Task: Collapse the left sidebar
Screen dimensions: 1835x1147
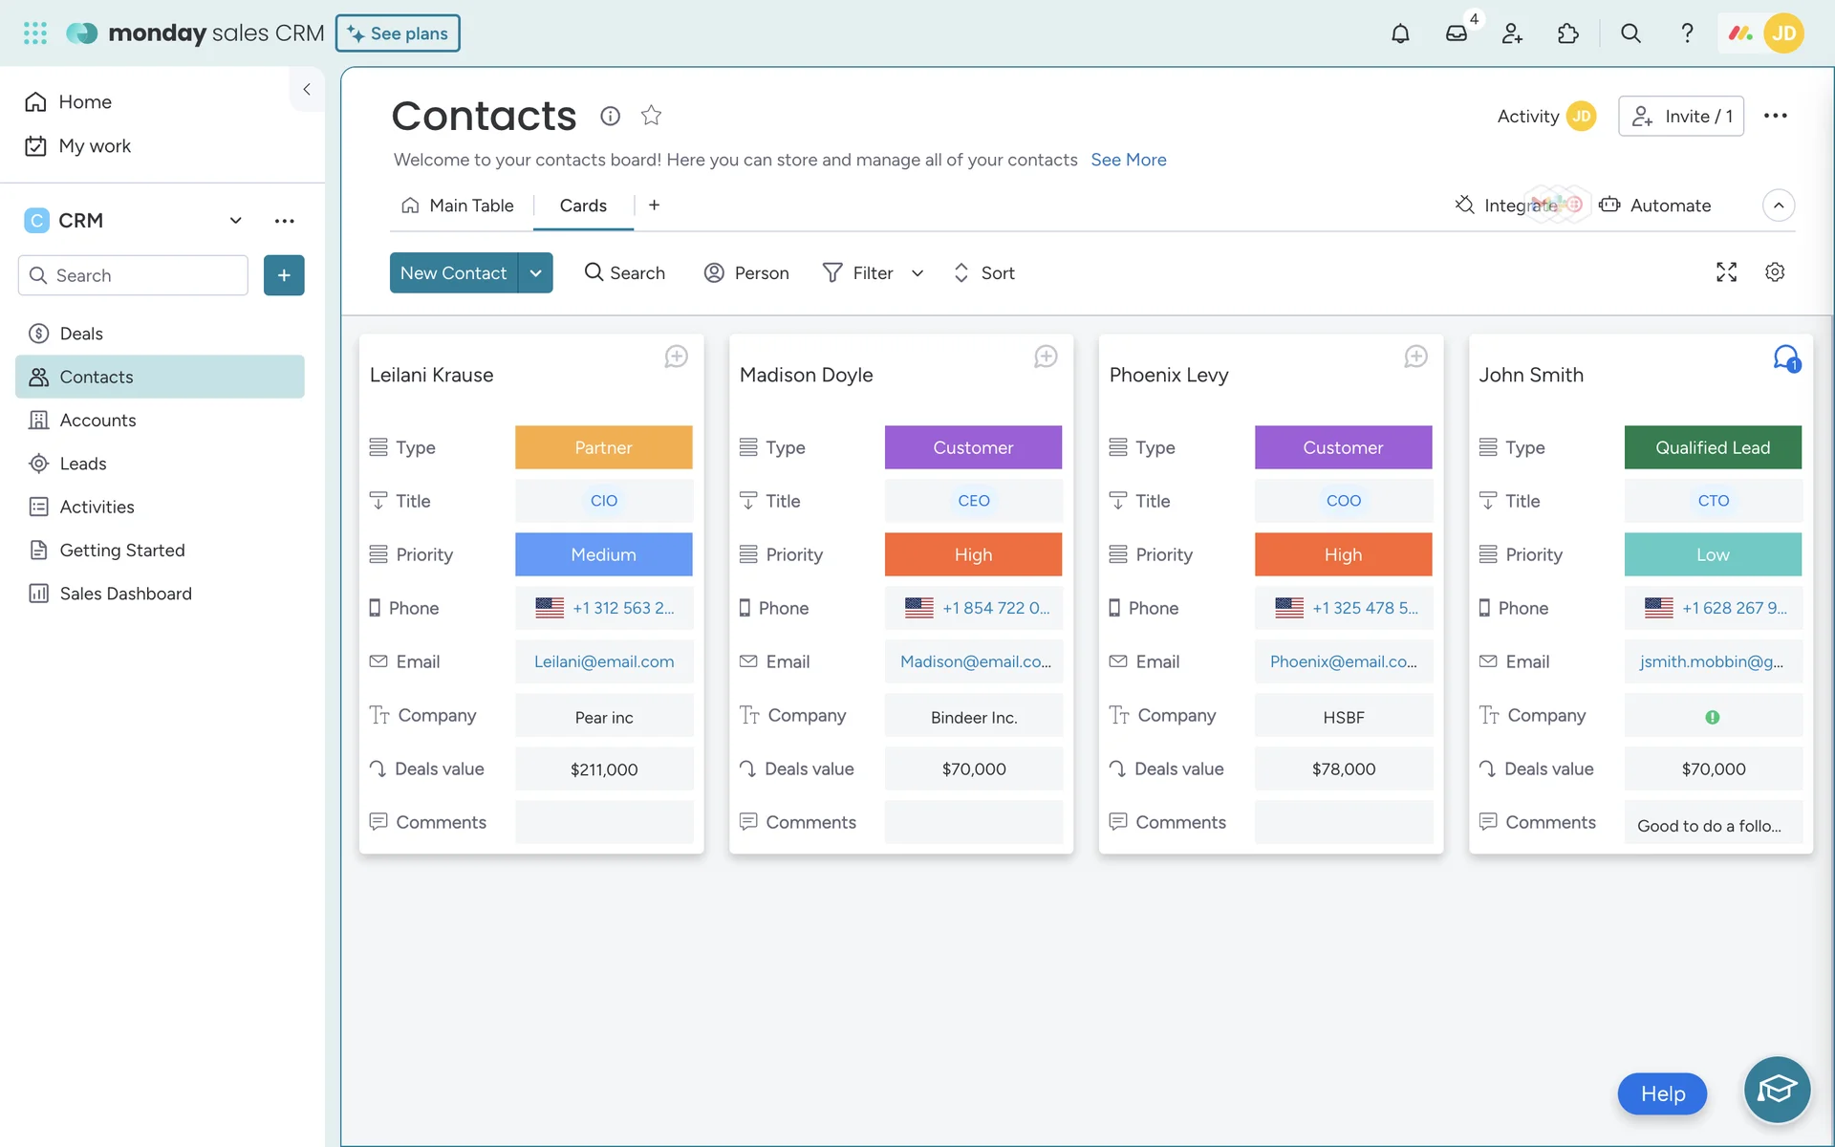Action: [307, 89]
